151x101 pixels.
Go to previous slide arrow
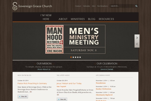click(x=137, y=44)
